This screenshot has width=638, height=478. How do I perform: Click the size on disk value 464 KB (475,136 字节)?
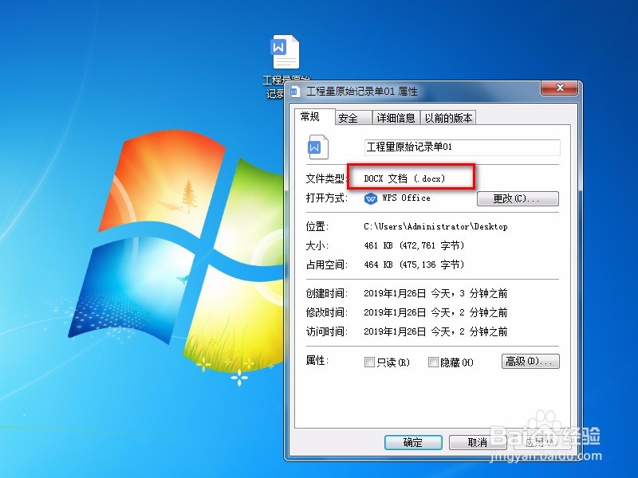coord(414,264)
